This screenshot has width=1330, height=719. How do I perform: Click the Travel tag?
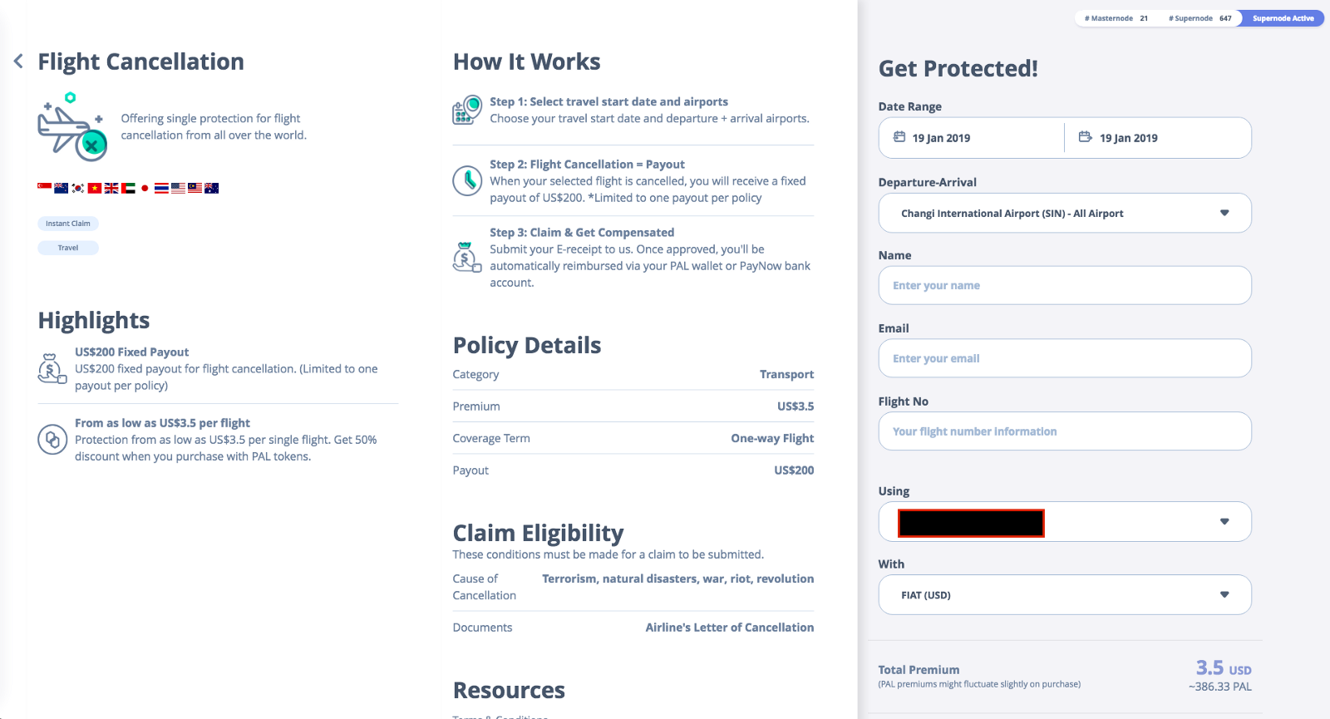click(68, 248)
